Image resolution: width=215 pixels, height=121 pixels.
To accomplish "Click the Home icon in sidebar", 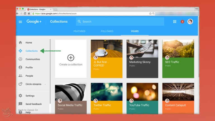I will tap(20, 42).
